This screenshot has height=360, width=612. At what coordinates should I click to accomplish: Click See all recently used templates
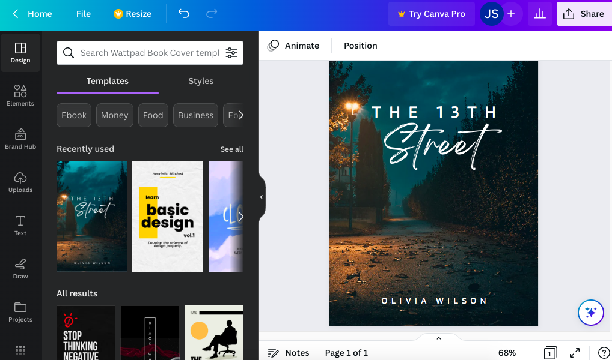231,149
